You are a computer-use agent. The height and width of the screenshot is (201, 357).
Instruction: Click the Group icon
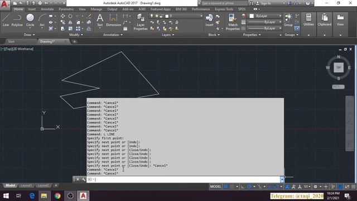(288, 20)
